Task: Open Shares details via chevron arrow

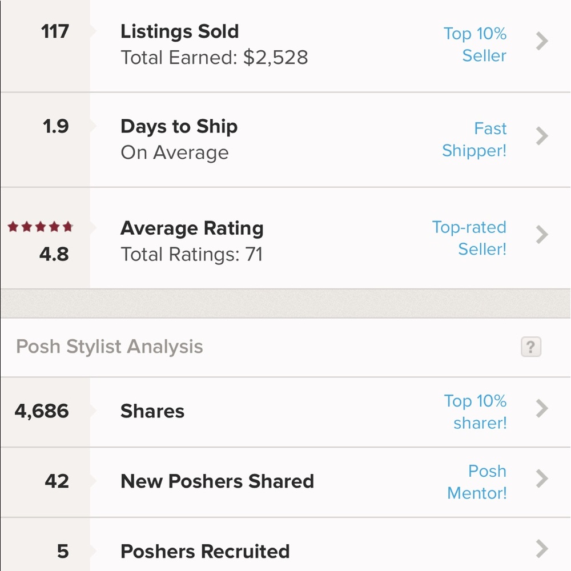Action: pos(542,409)
